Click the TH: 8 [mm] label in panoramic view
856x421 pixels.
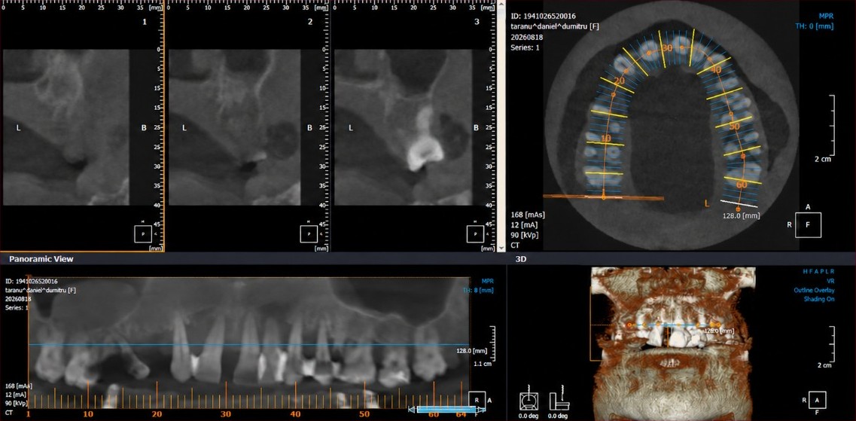[477, 291]
